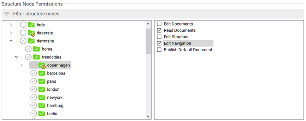Toggle the dashed check circle for london
This screenshot has height=121, width=306.
click(x=34, y=89)
